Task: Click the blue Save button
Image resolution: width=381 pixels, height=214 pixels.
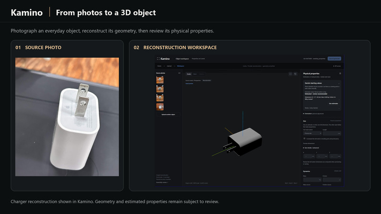Action: tap(334, 59)
